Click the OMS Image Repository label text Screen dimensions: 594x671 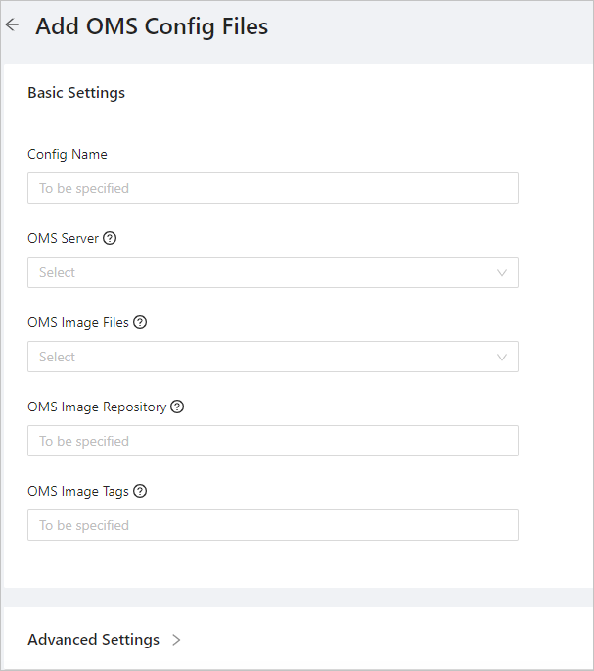point(97,407)
